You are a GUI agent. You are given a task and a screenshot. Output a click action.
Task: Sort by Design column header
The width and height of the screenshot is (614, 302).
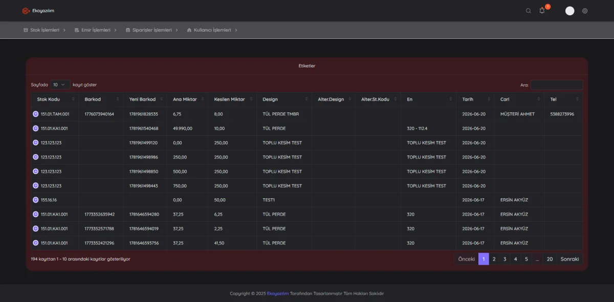click(284, 99)
